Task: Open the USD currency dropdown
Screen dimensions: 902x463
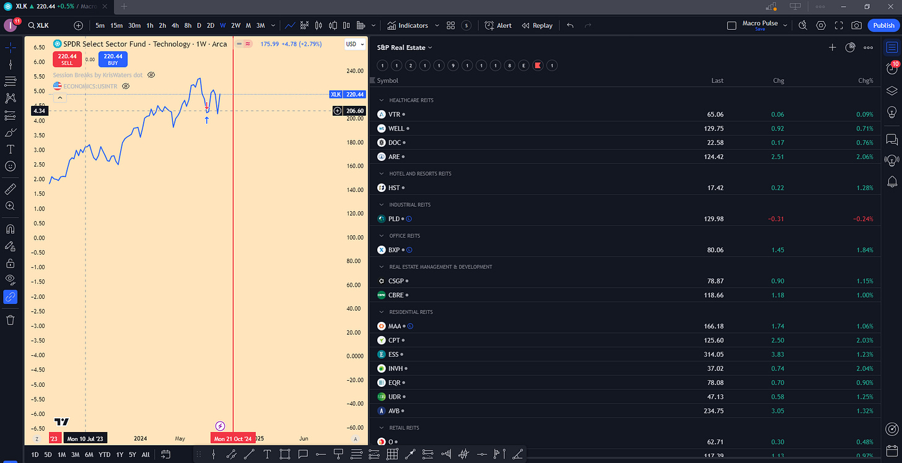Action: pos(354,44)
